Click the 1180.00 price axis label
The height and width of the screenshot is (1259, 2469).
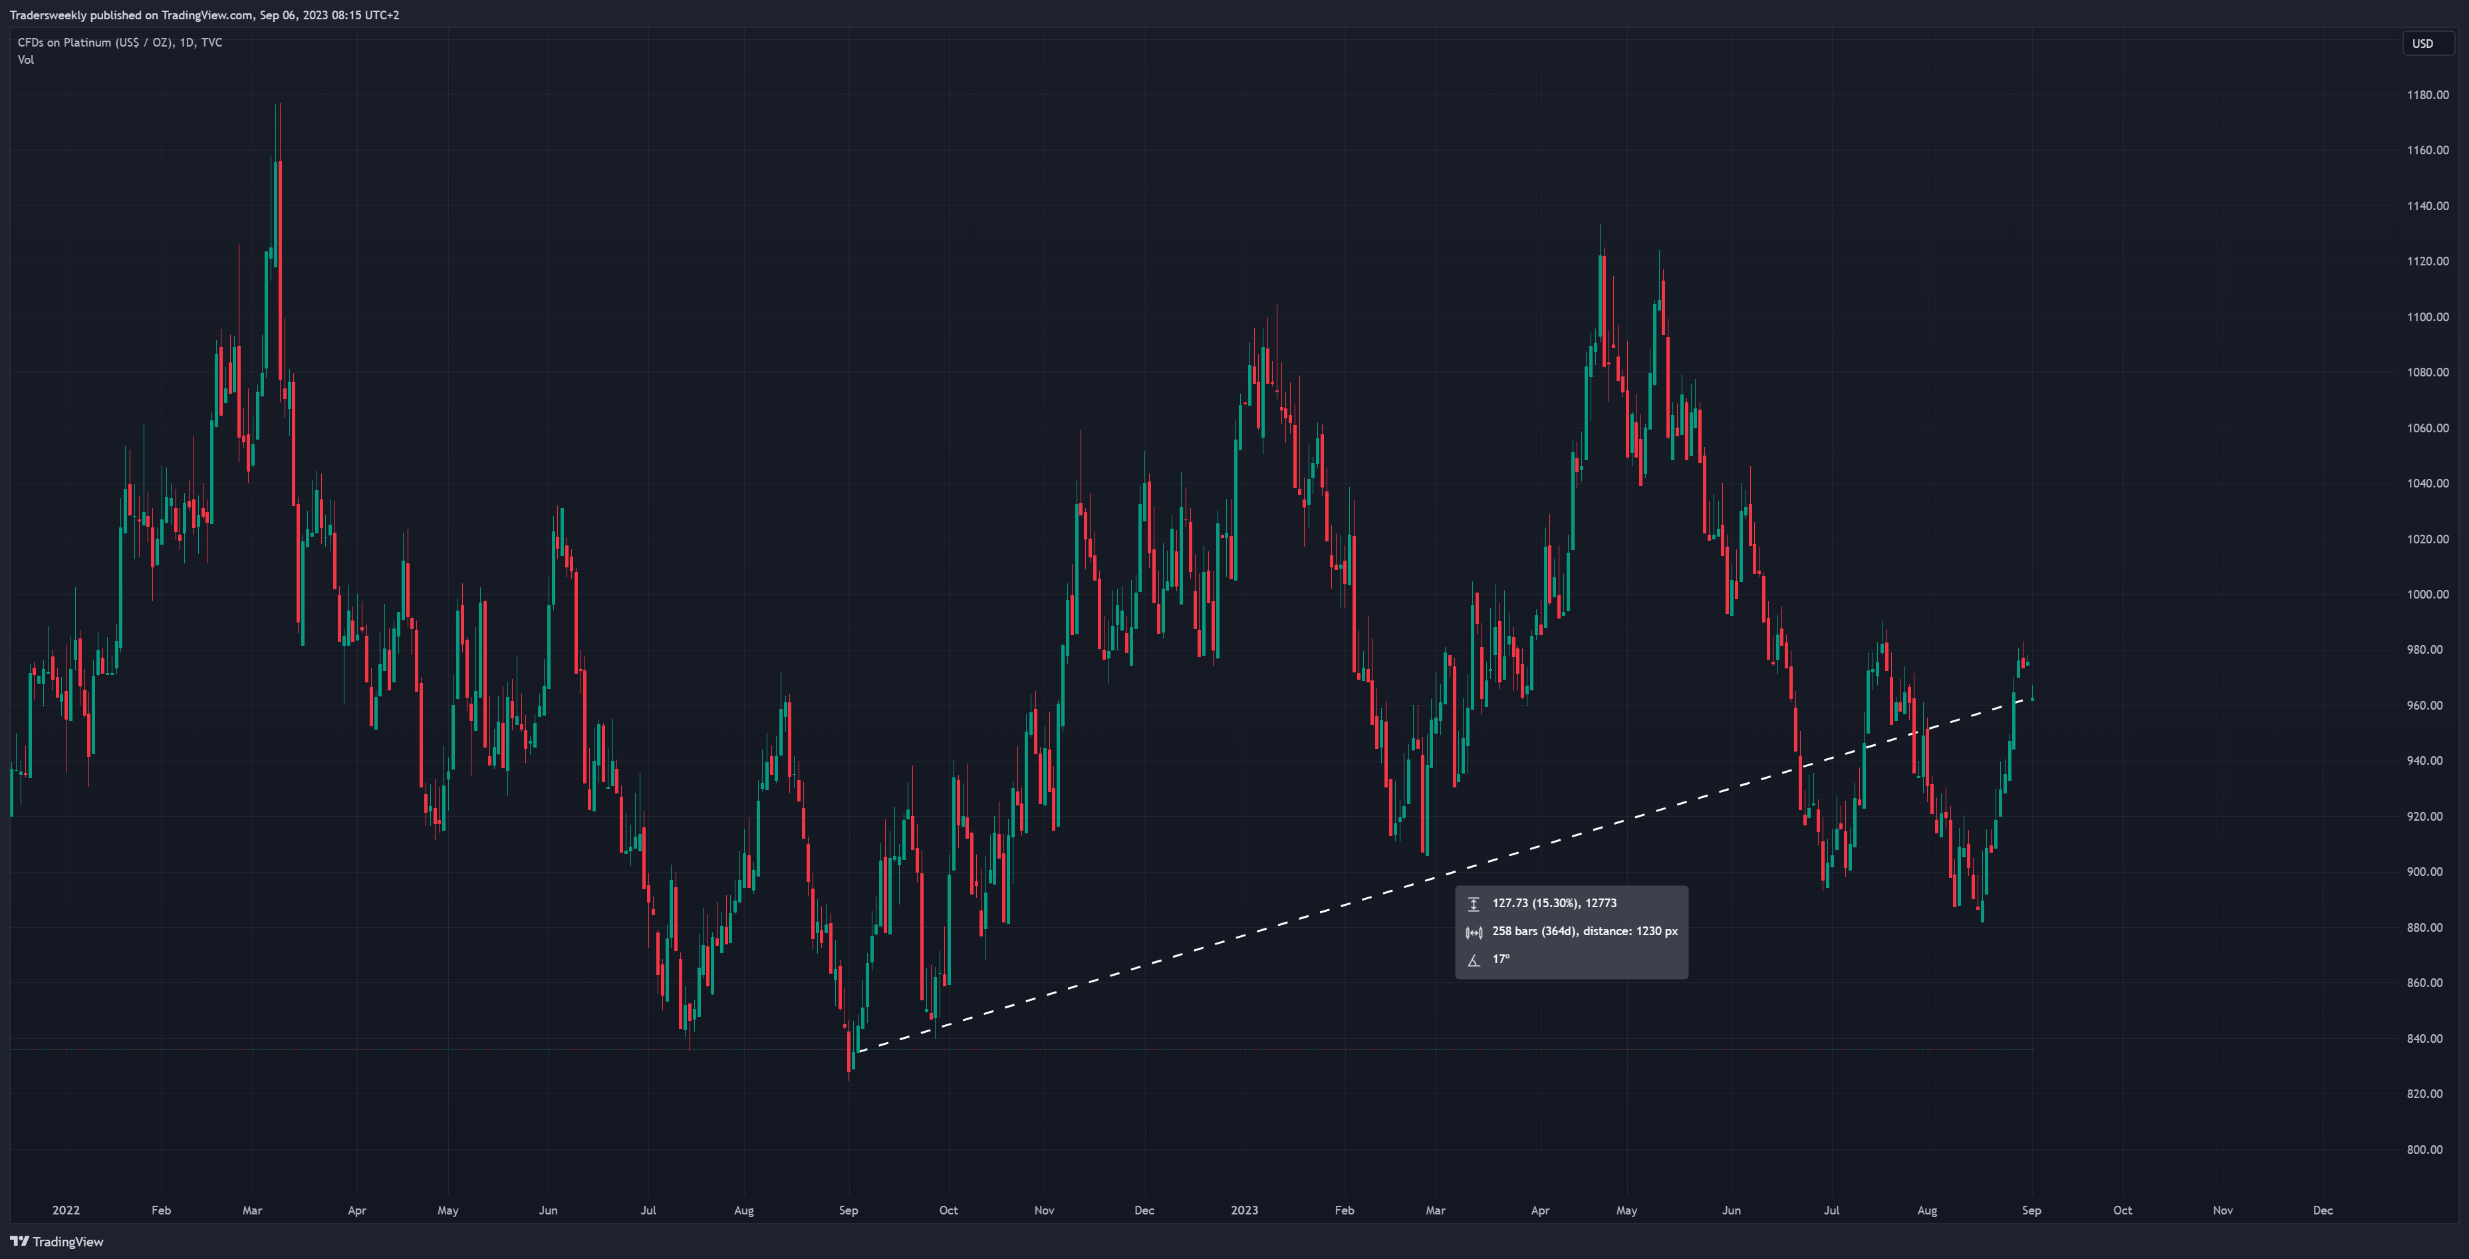click(x=2427, y=95)
